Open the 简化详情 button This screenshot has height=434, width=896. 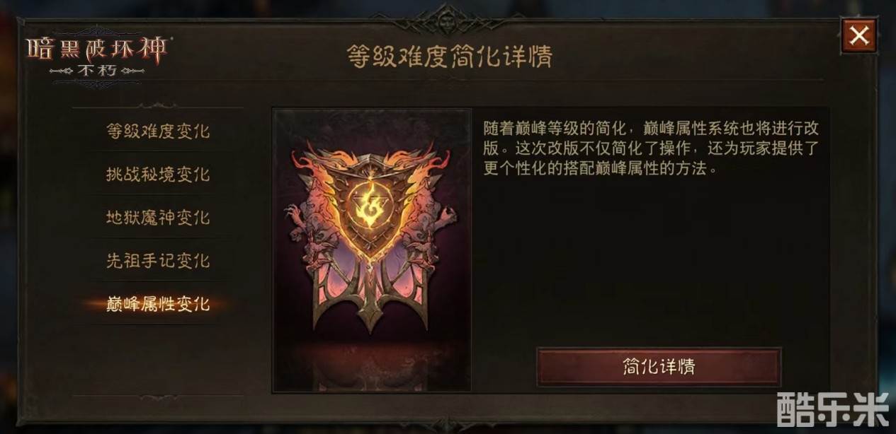[x=659, y=367]
